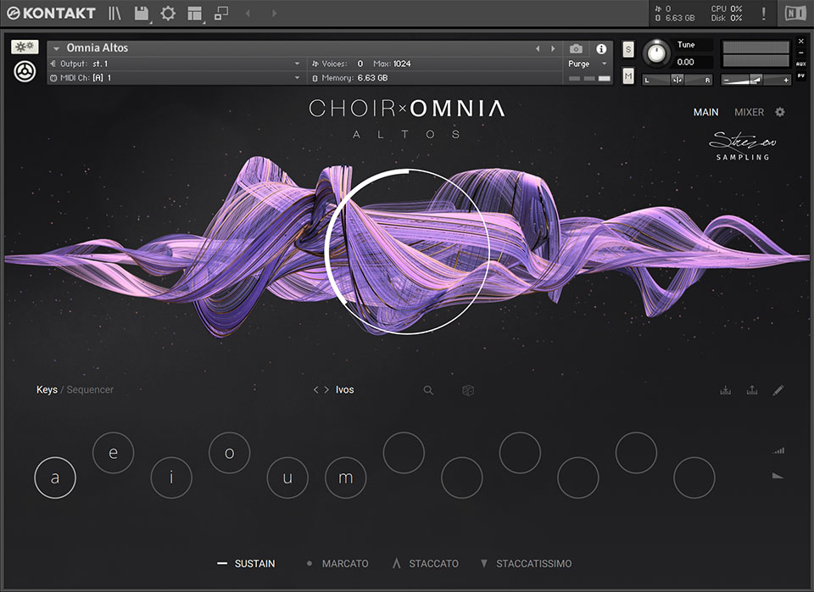Click the velocity bars icon
The height and width of the screenshot is (592, 814).
coord(778,450)
